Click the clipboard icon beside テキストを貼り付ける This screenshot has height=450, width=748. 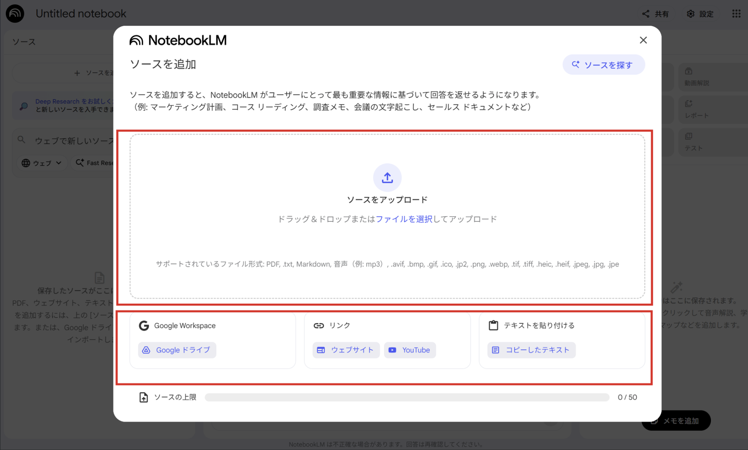coord(493,325)
